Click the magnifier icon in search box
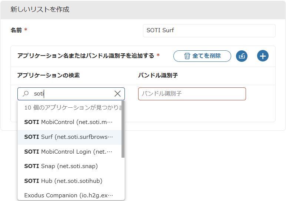The height and width of the screenshot is (201, 286). [x=26, y=94]
